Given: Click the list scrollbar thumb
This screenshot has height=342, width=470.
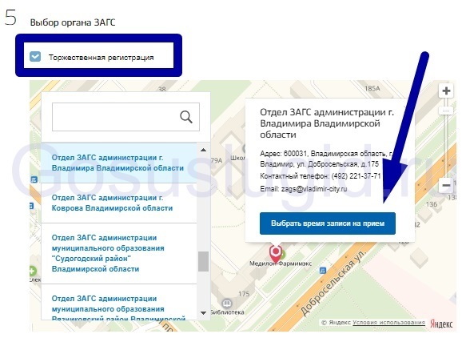Looking at the screenshot, I should 204,262.
